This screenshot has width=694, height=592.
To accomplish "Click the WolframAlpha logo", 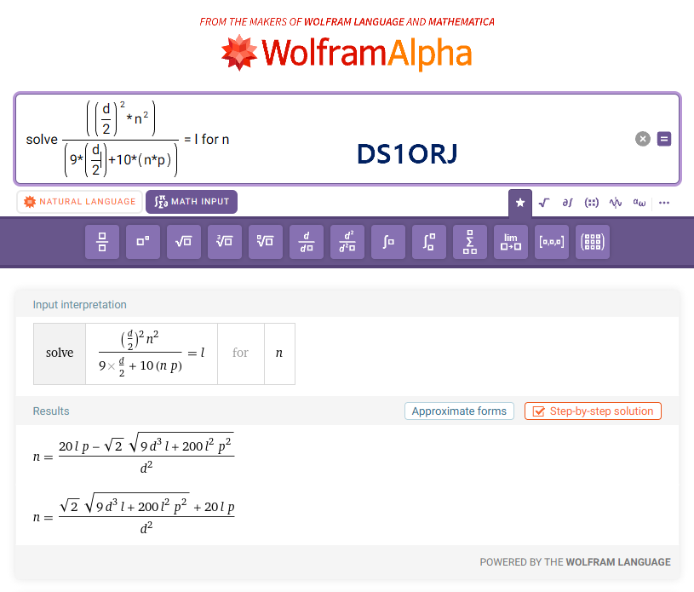I will (347, 53).
